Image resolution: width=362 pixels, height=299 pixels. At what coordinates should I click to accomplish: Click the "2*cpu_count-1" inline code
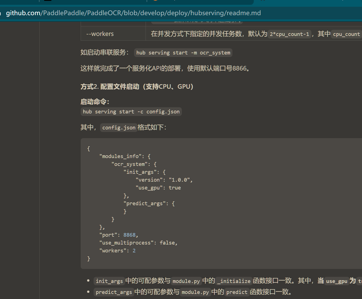click(x=289, y=34)
